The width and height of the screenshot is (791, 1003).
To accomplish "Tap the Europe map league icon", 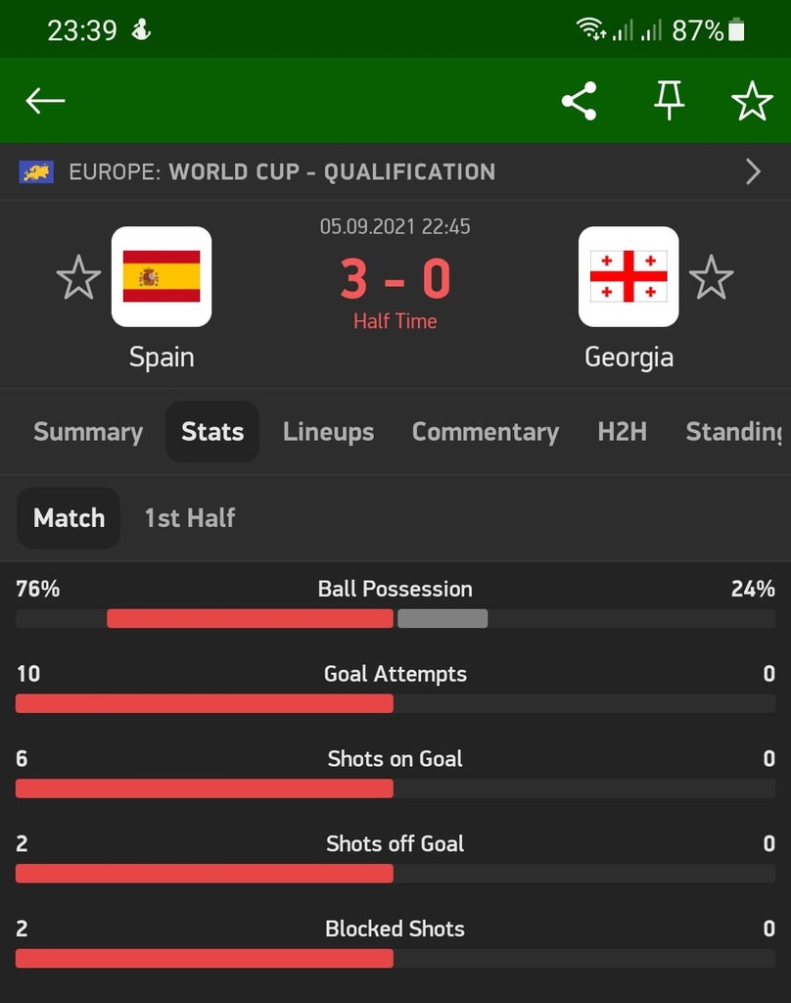I will coord(36,172).
